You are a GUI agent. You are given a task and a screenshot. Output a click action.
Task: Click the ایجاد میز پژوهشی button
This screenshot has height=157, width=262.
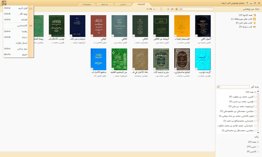pos(251,9)
